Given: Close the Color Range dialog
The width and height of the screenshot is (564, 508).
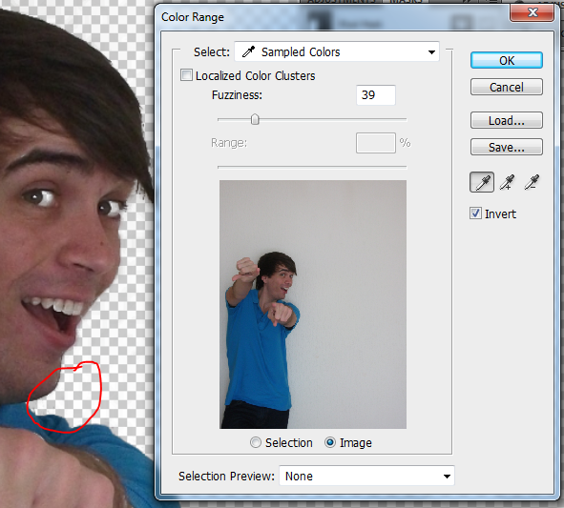Looking at the screenshot, I should point(532,13).
